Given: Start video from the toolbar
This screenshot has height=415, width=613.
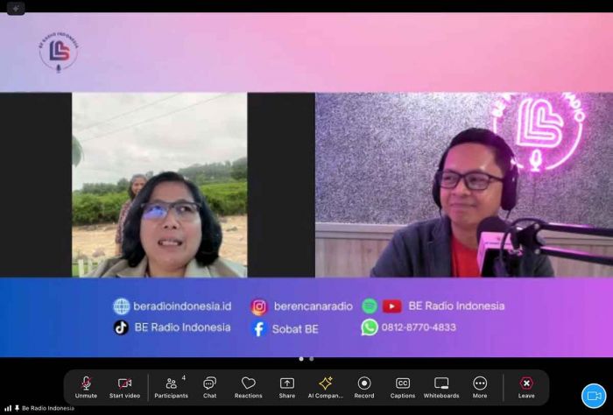Looking at the screenshot, I should tap(124, 387).
